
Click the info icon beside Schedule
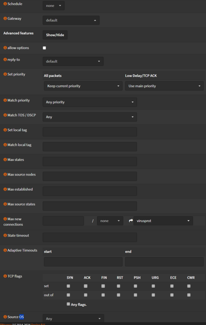pyautogui.click(x=5, y=4)
